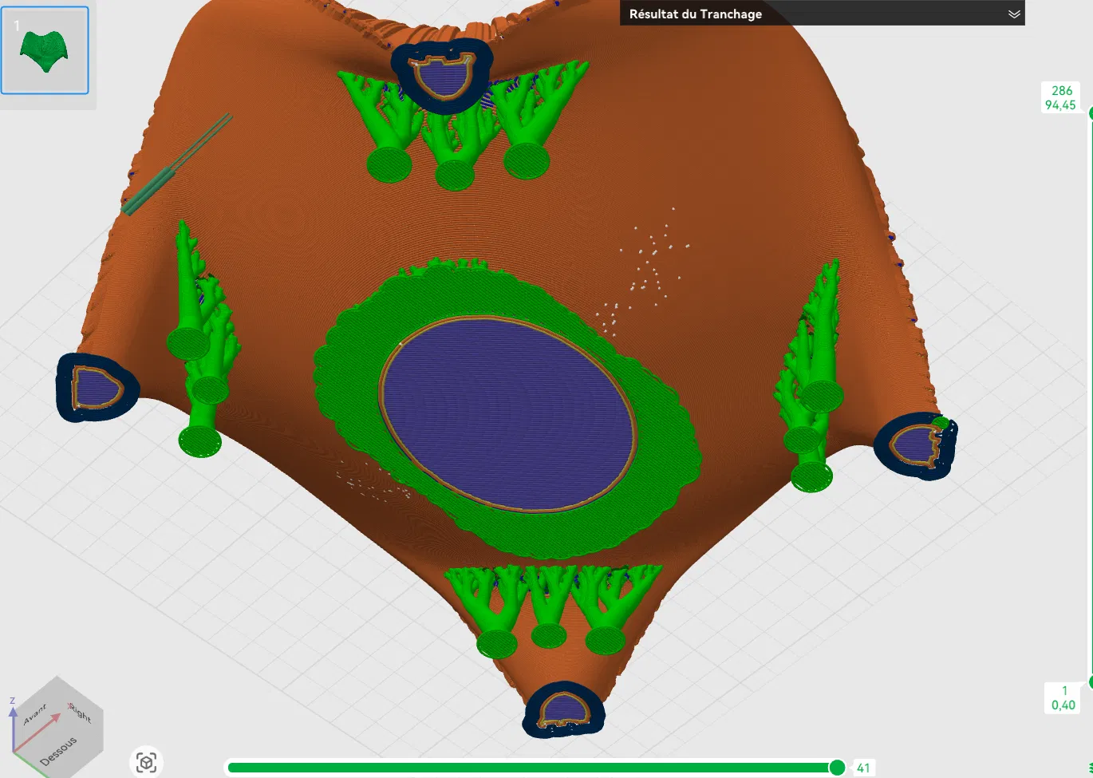1093x778 pixels.
Task: Click the blue Z axis arrow
Action: pyautogui.click(x=13, y=725)
